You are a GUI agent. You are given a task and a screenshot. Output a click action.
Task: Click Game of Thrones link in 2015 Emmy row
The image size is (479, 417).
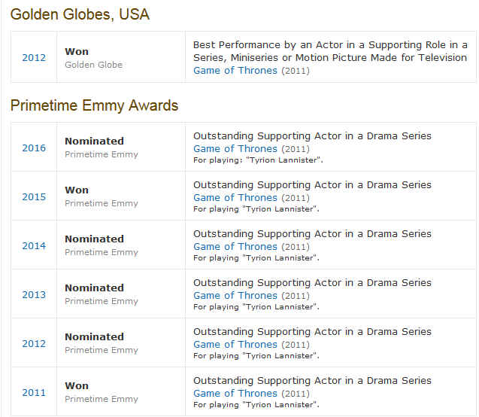pyautogui.click(x=235, y=198)
